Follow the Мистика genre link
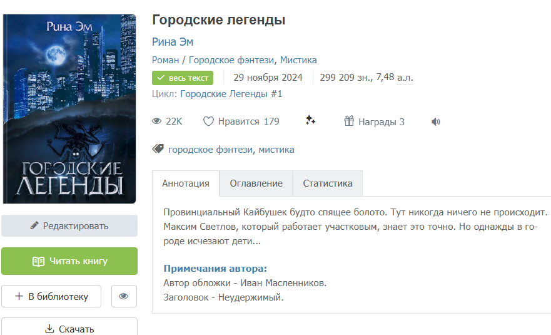The height and width of the screenshot is (335, 551). tap(298, 60)
